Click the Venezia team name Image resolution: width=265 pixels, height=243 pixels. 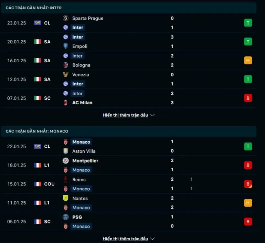point(81,75)
